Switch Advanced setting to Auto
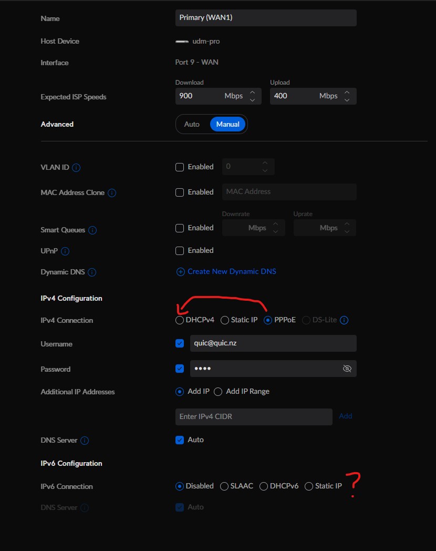The image size is (436, 551). tap(192, 124)
